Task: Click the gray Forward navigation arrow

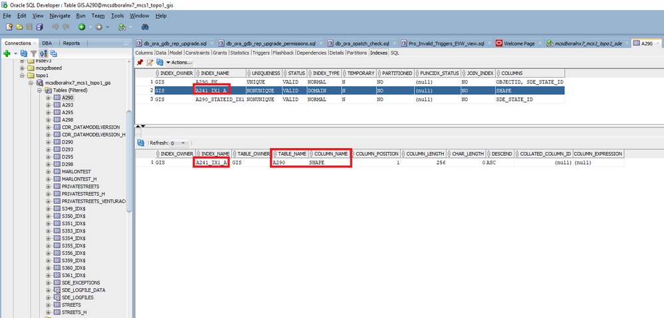Action: coord(98,27)
